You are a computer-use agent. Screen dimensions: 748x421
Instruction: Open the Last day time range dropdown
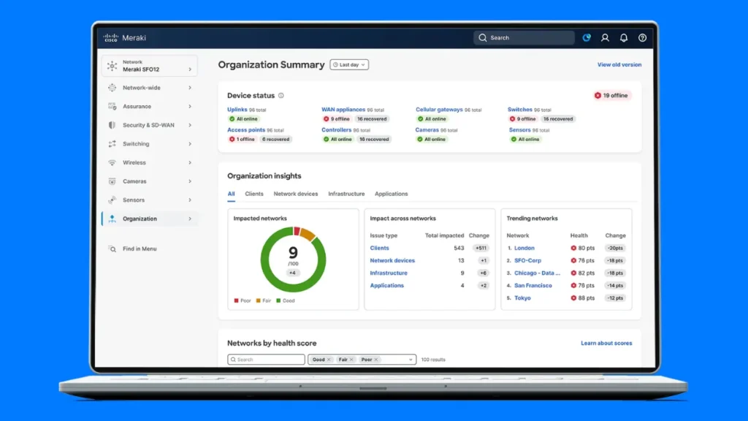click(x=348, y=64)
